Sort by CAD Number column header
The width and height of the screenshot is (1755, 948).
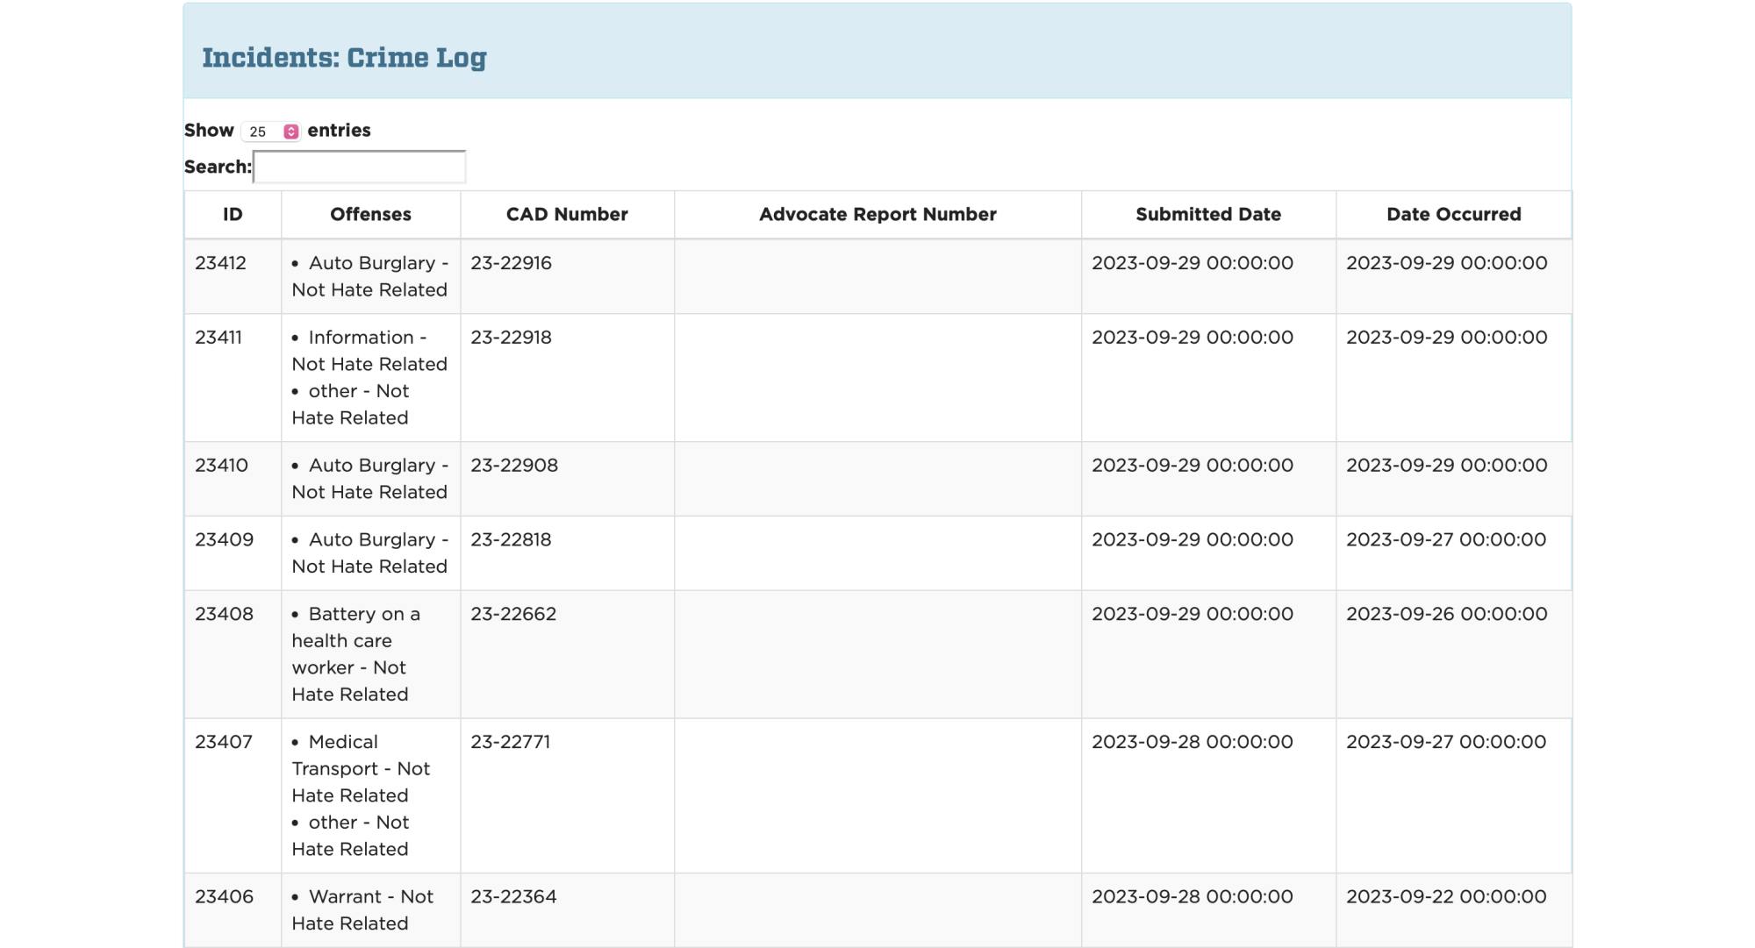pos(567,214)
